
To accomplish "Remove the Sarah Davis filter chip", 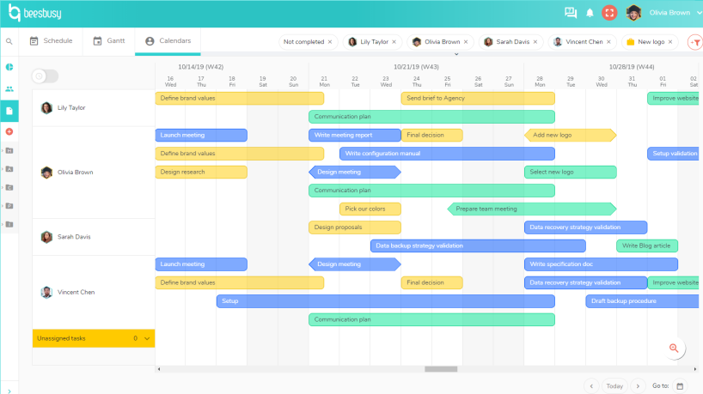I will click(535, 42).
